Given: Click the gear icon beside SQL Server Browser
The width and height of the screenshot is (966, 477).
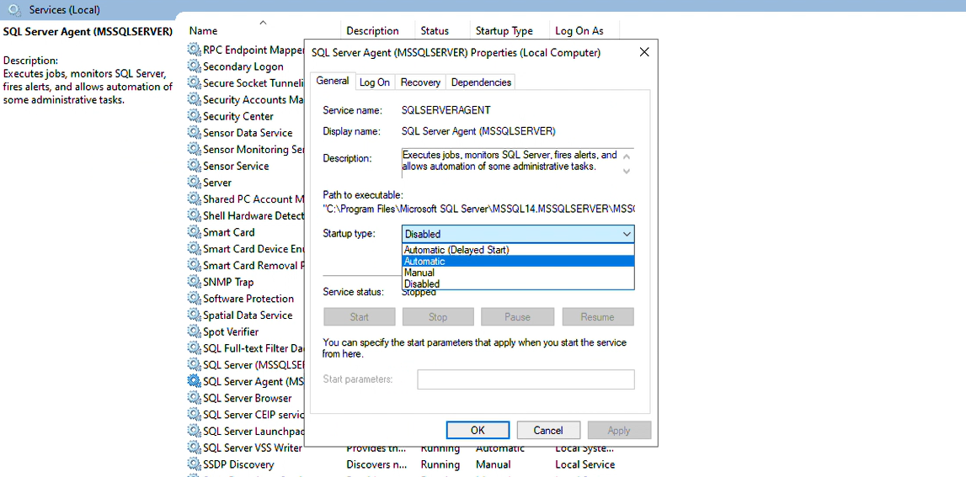Looking at the screenshot, I should [194, 398].
